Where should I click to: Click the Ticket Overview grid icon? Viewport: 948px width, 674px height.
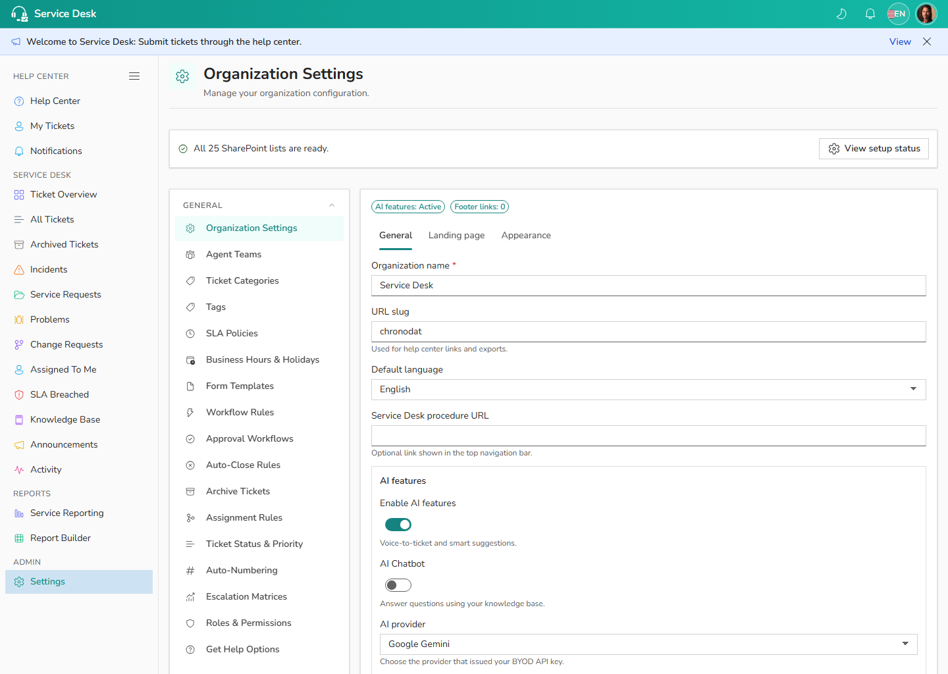coord(19,195)
